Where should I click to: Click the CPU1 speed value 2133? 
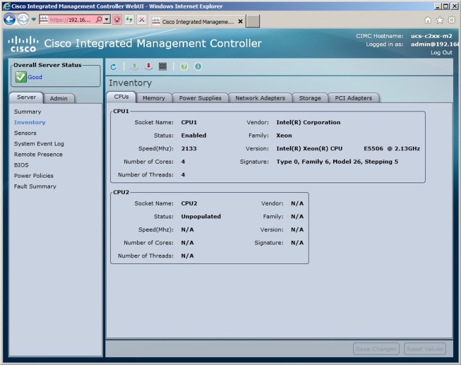189,148
